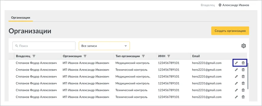Delete the row with 'Медицинский контроль,' type
Viewport: 262px width, 106px height.
click(x=243, y=76)
